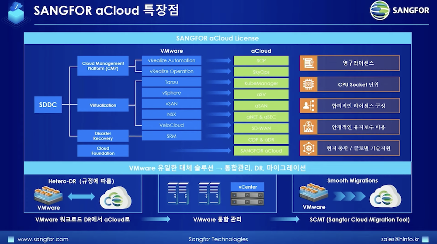Click the 안정적인 유지보수 비용 label
Screen dimensions: 437x244
click(358, 127)
